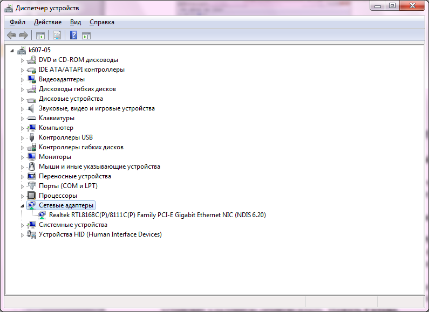Close the Диспетчер устройств window
The width and height of the screenshot is (429, 312).
coord(412,6)
